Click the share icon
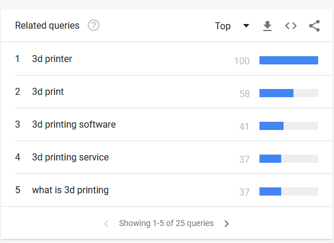Viewport: 334px width, 243px height. 315,26
